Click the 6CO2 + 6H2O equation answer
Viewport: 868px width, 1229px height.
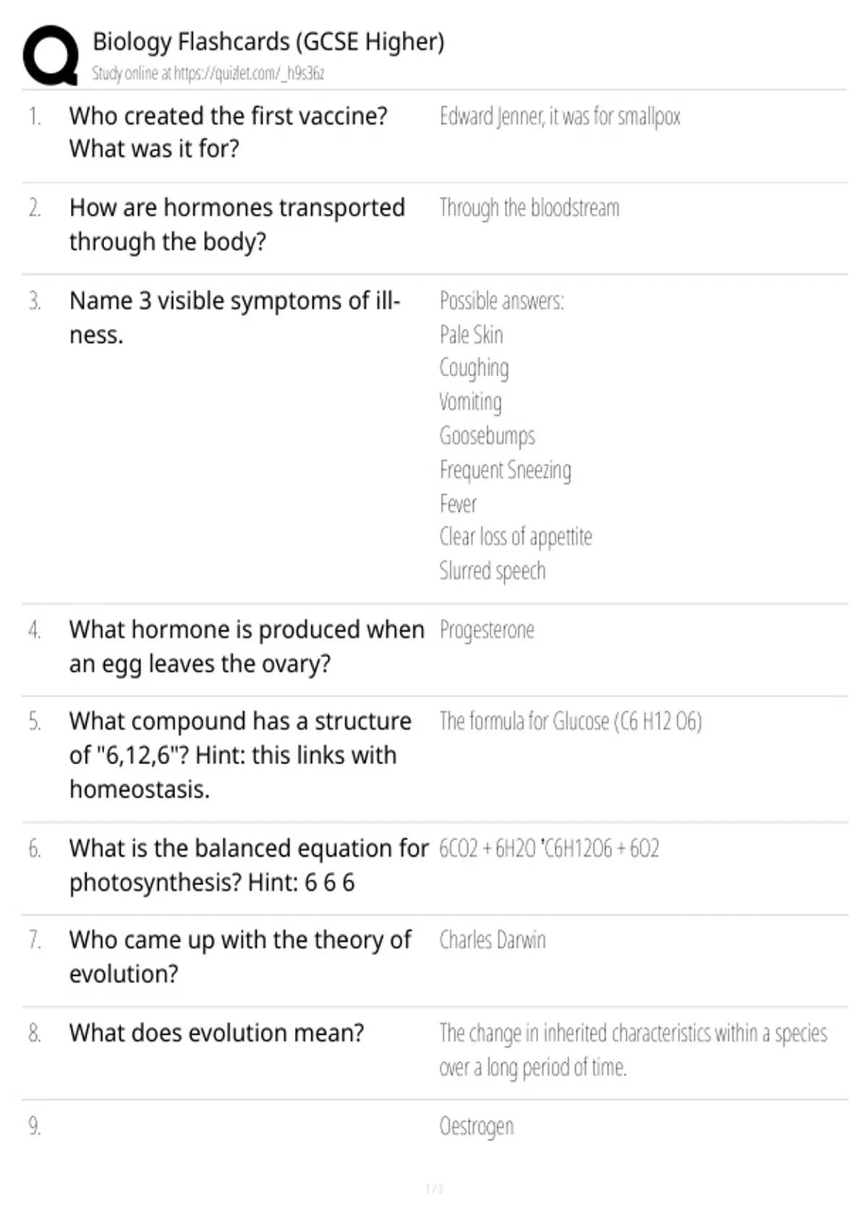[549, 848]
